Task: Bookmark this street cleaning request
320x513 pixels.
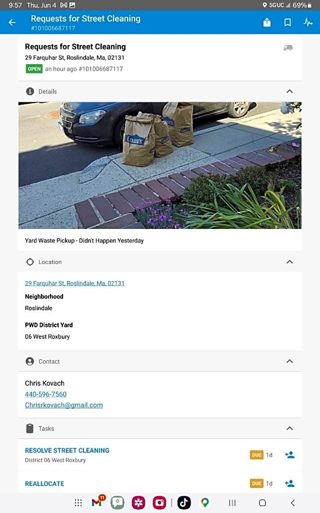Action: (x=288, y=22)
